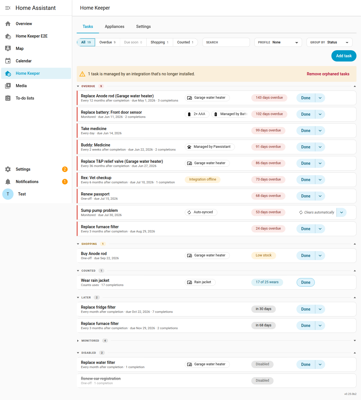Open Map sidebar icon
This screenshot has height=400, width=361.
coord(8,49)
